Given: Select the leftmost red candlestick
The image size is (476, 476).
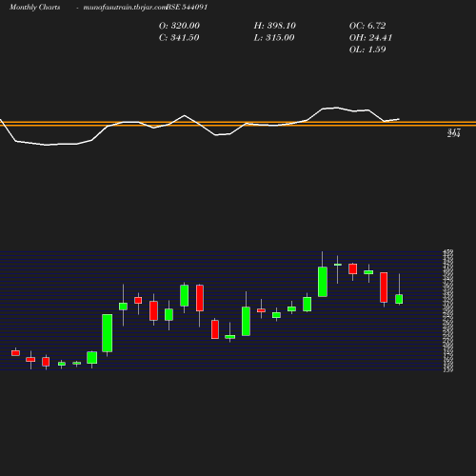Looking at the screenshot, I should point(15,353).
